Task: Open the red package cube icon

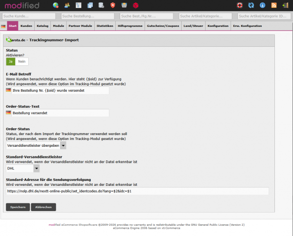Action: coord(135,5)
